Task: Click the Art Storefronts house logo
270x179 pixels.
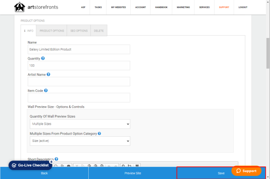Action: point(19,7)
